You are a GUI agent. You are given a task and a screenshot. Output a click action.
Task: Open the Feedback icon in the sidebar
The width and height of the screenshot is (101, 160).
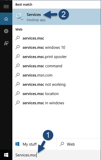click(x=6, y=43)
